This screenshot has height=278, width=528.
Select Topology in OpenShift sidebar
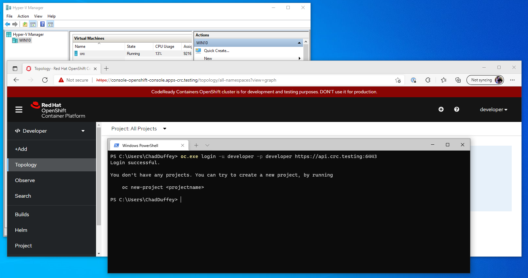pyautogui.click(x=52, y=165)
